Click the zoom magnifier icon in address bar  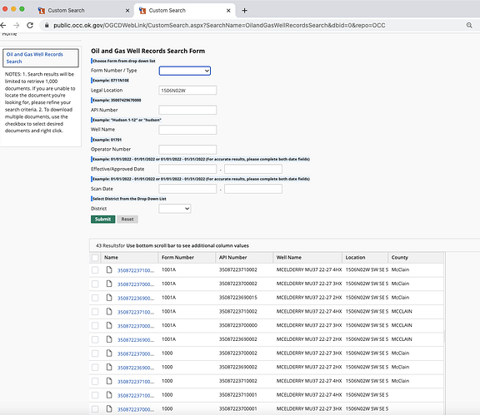pos(469,25)
